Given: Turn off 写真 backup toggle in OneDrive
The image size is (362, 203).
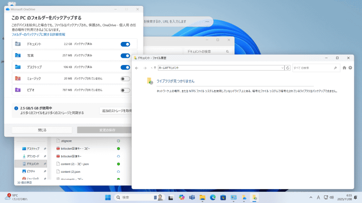Looking at the screenshot, I should pyautogui.click(x=125, y=55).
